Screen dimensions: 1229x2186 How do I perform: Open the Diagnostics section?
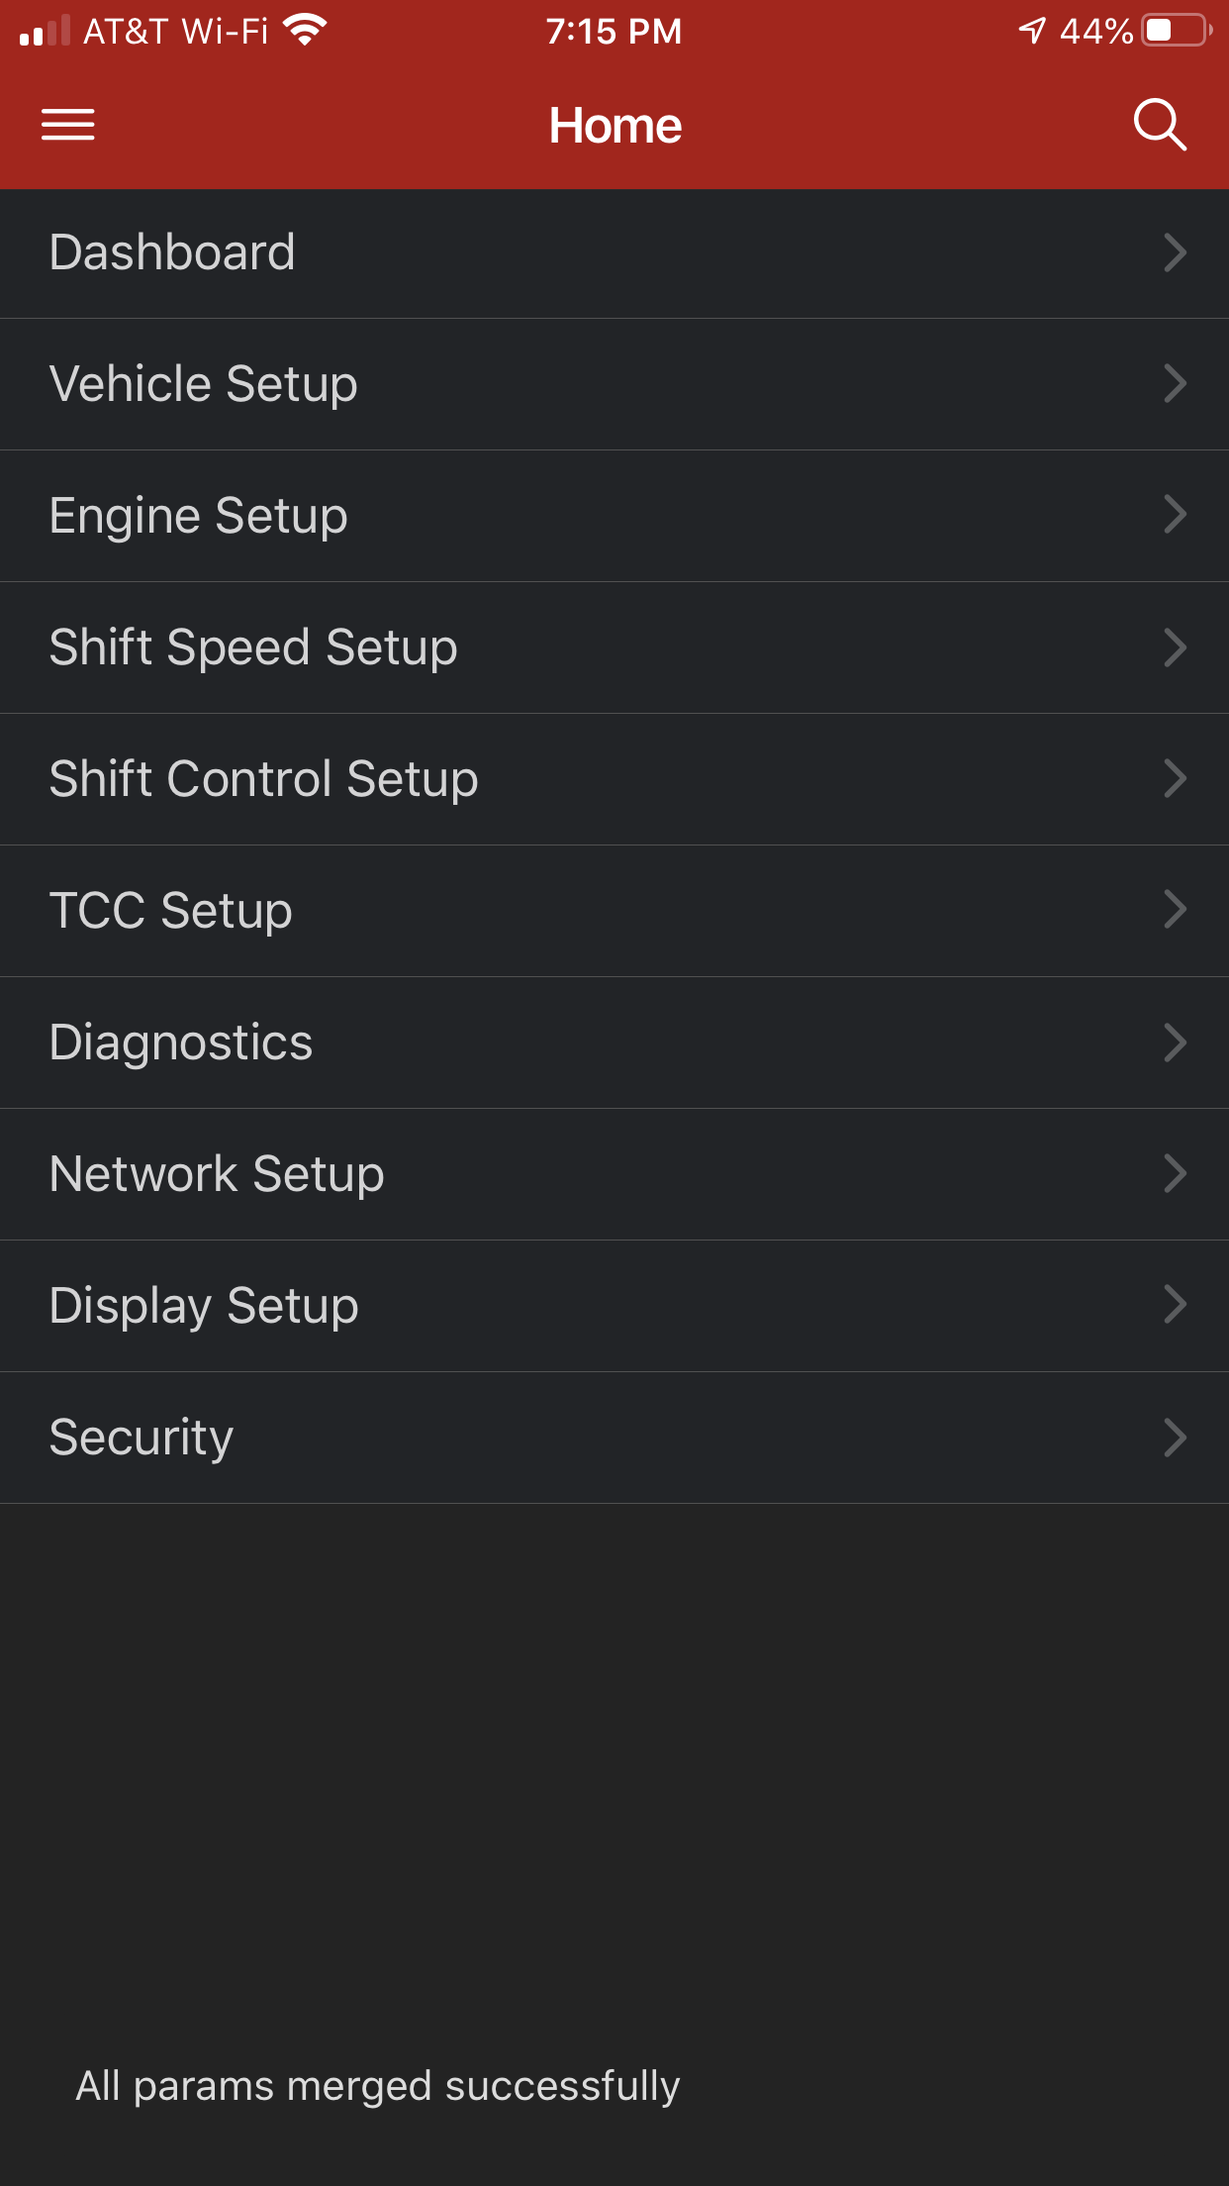tap(181, 1043)
